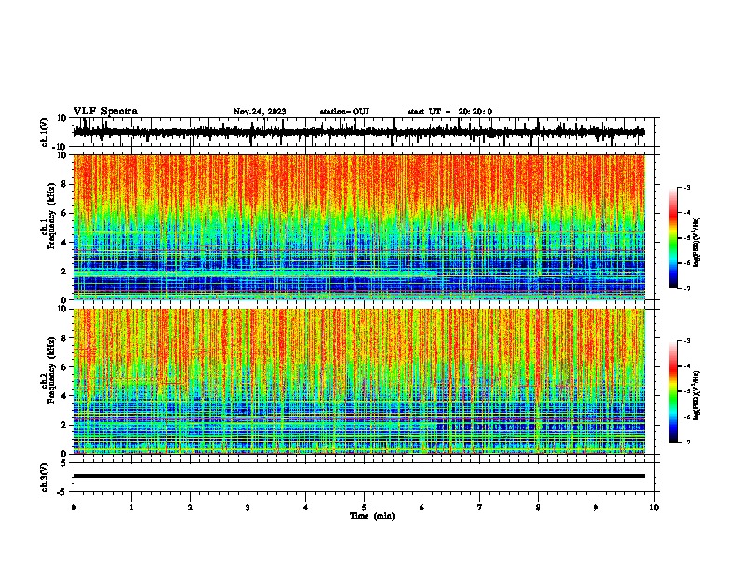Click the ch.1 color bar "log(PSD)" label
Screen dimensions: 737x569
coord(696,242)
